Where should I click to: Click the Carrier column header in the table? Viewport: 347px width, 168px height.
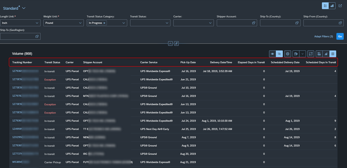click(x=70, y=62)
